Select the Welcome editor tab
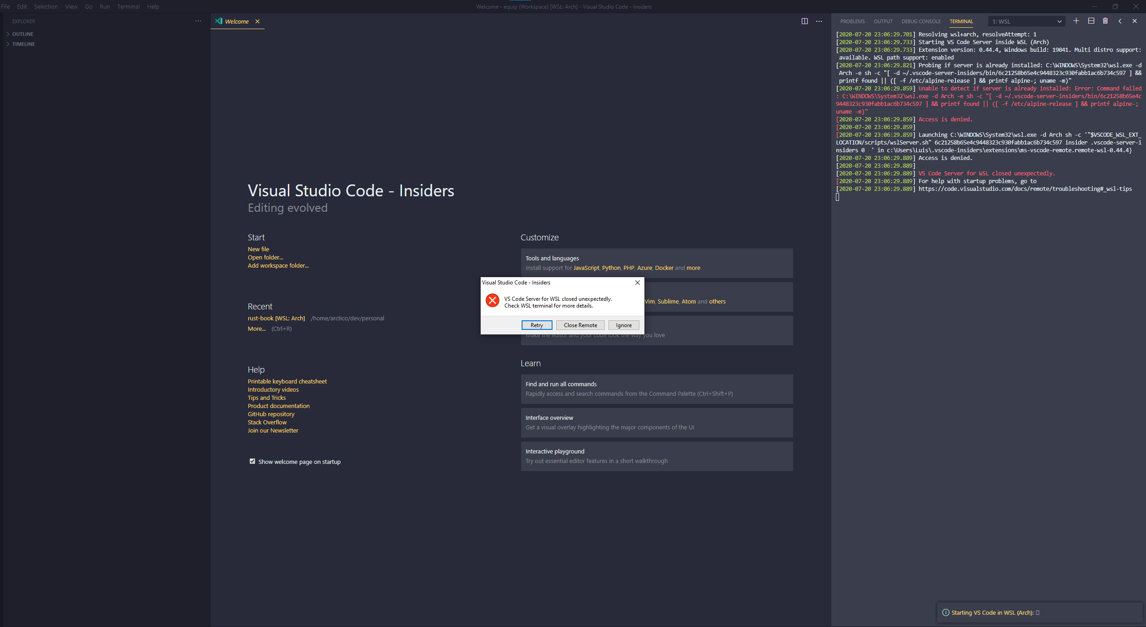Viewport: 1146px width, 627px height. [x=237, y=21]
